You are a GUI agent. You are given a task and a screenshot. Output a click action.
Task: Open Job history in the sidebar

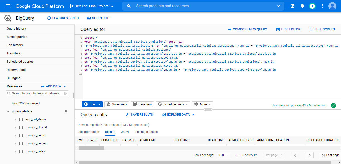click(x=37, y=45)
